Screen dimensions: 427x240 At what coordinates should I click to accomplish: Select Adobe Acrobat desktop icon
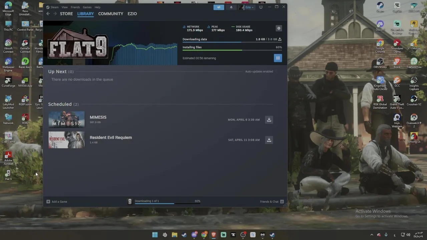(x=8, y=158)
